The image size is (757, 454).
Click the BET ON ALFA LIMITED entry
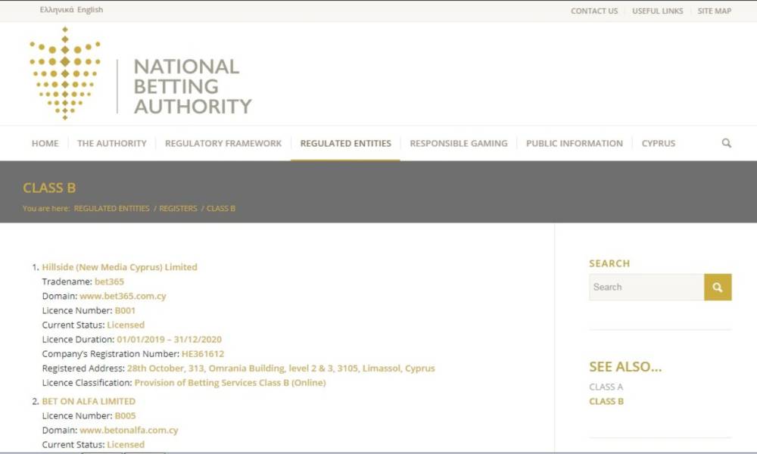(x=89, y=401)
